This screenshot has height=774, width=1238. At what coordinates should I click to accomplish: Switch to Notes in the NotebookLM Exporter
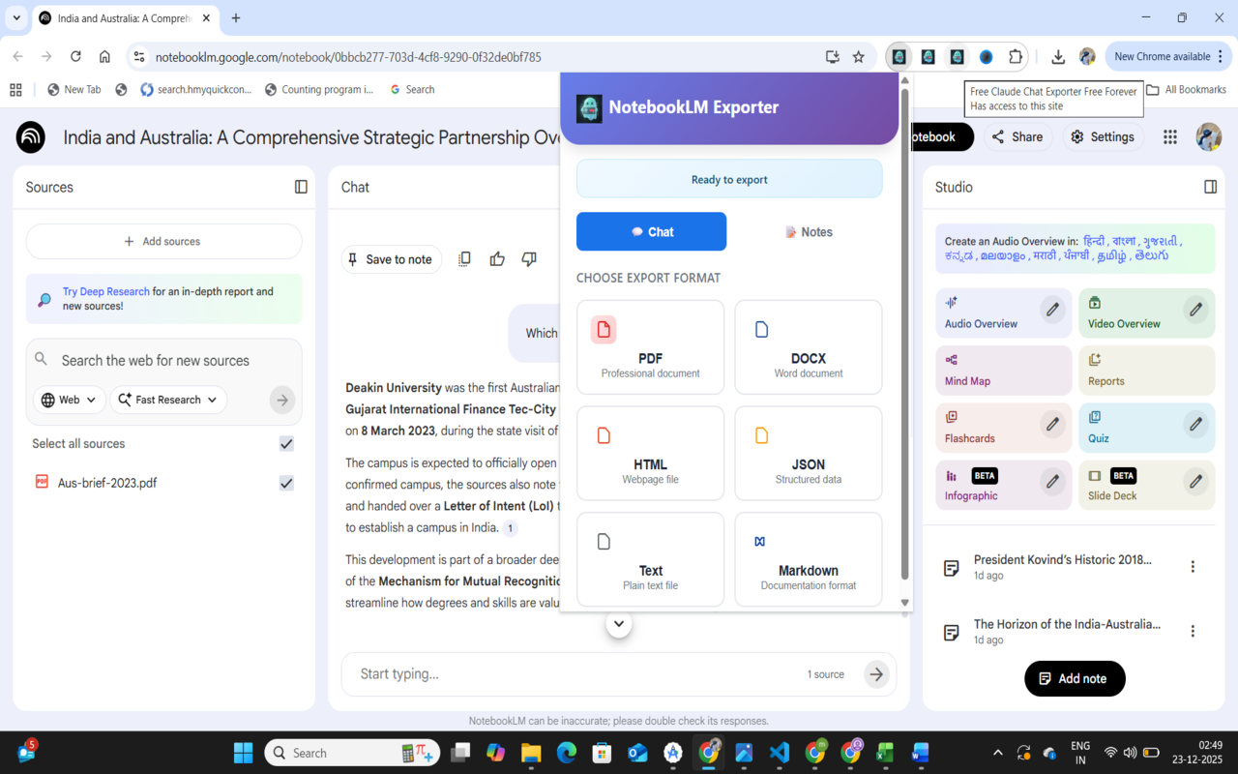(x=809, y=231)
